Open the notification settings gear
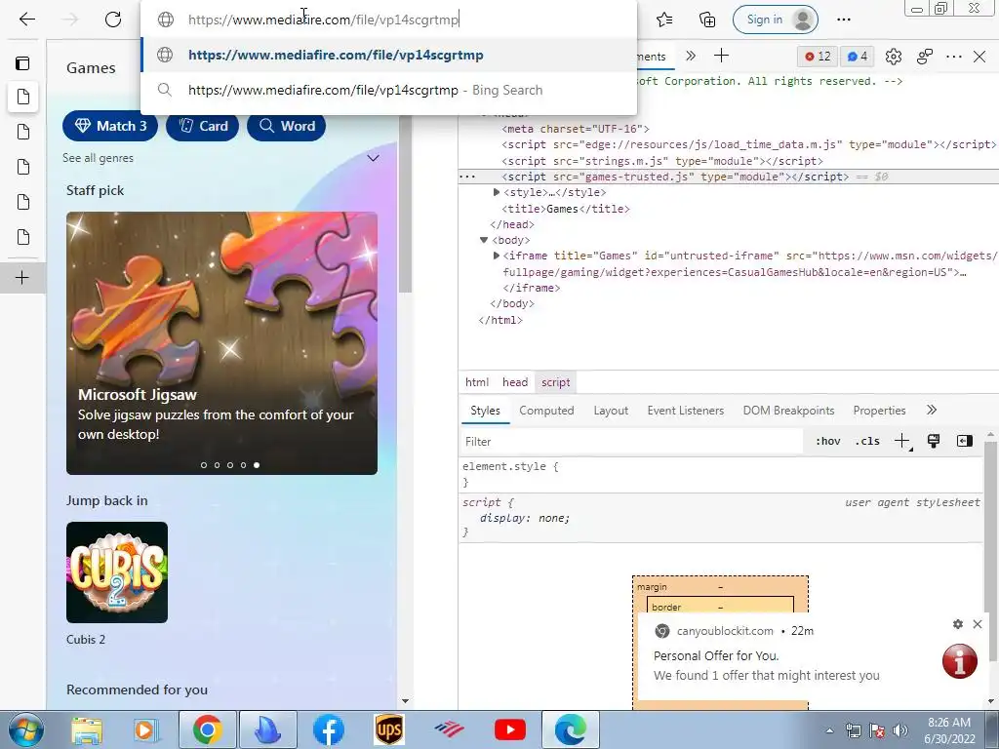 coord(958,624)
